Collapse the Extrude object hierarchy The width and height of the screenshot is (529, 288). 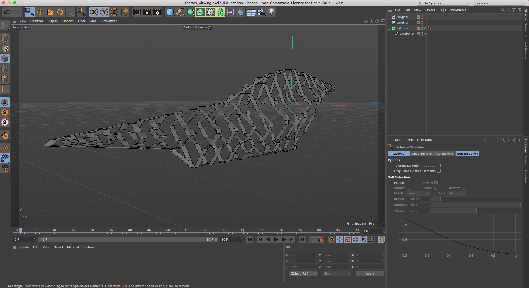tap(389, 28)
